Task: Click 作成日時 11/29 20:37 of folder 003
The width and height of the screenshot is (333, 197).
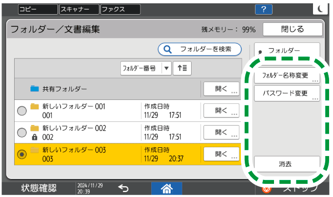Action: (164, 154)
